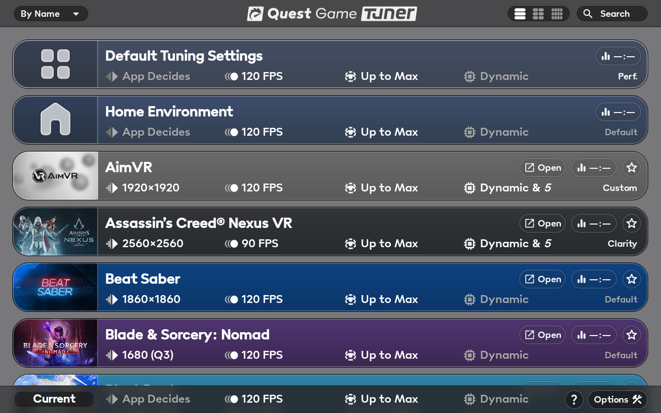Select the Assassin's Creed Nexus VR thumbnail
Screen dimensions: 661x413
coord(55,231)
